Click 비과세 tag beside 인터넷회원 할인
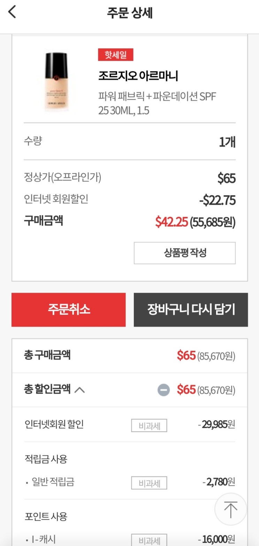The width and height of the screenshot is (259, 546). click(x=149, y=425)
